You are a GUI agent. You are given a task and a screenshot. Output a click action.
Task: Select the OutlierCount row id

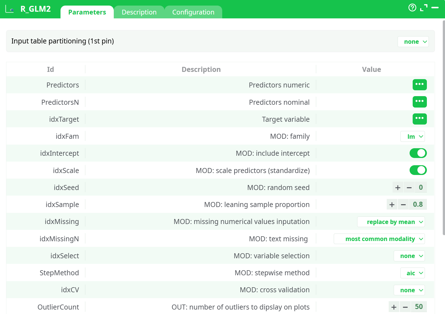tap(58, 307)
